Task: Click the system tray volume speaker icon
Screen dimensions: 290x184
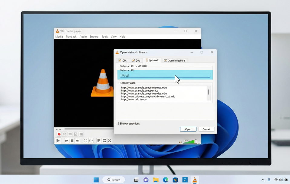Action: pos(281,180)
